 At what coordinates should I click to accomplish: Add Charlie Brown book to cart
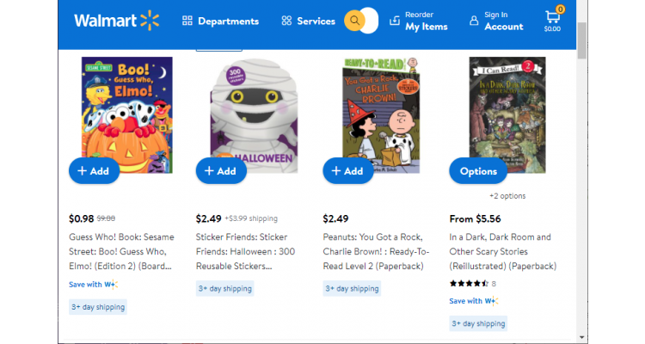(347, 170)
